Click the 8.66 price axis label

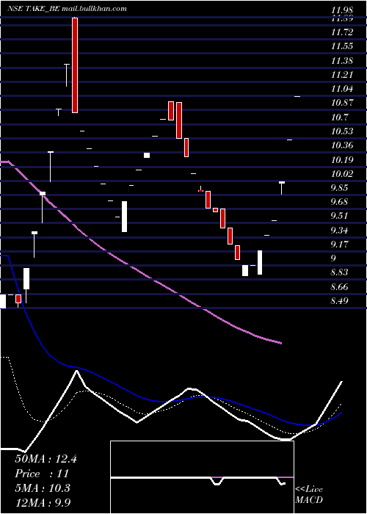tap(340, 287)
